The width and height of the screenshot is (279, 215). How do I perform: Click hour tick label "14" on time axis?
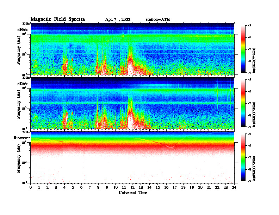(149, 188)
